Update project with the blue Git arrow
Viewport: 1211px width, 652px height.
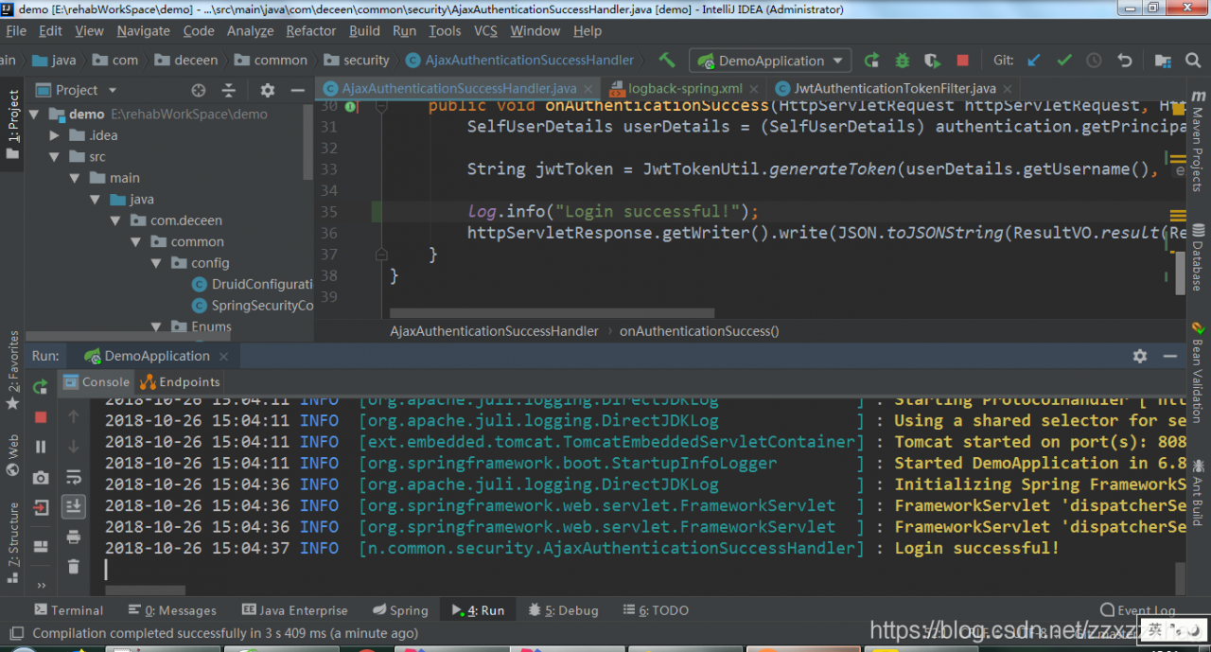[x=1034, y=60]
